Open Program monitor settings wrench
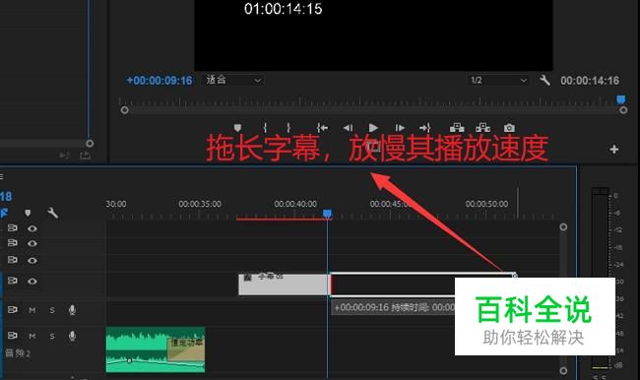Screen dimensions: 640x380 (544, 80)
